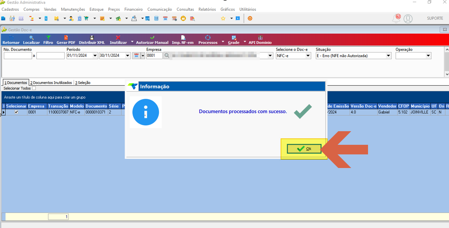The height and width of the screenshot is (228, 449).
Task: Click the grid footer count showing 1
Action: pos(59,217)
